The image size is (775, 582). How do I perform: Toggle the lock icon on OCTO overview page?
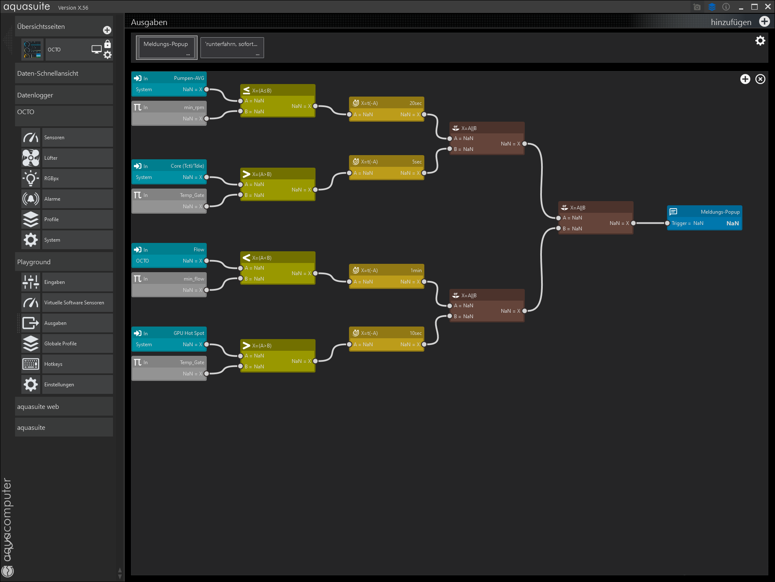pyautogui.click(x=108, y=44)
